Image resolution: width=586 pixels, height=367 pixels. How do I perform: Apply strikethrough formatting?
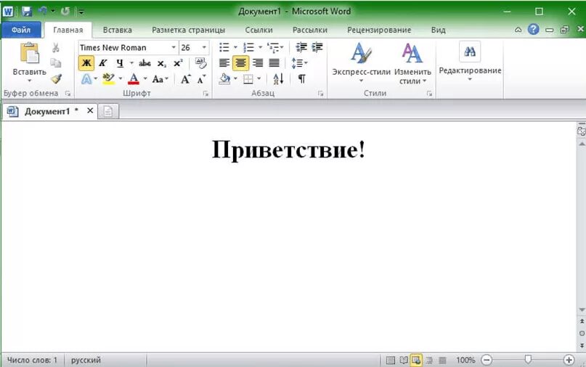tap(145, 63)
